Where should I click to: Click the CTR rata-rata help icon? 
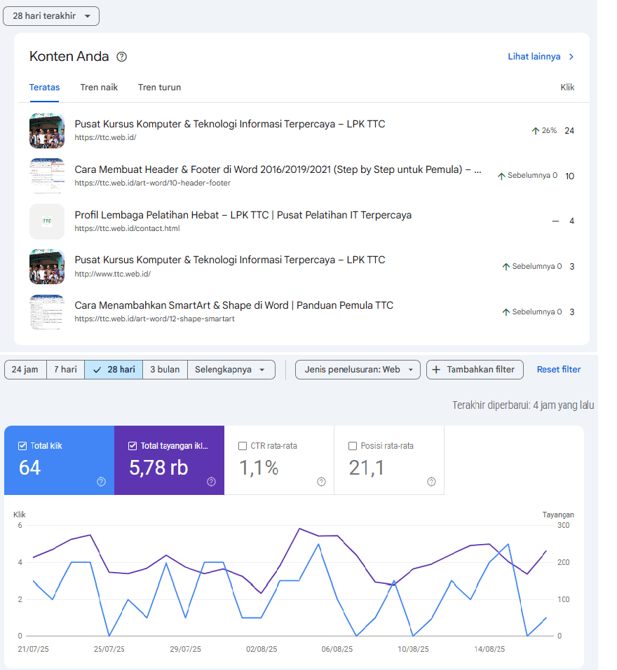pos(321,482)
